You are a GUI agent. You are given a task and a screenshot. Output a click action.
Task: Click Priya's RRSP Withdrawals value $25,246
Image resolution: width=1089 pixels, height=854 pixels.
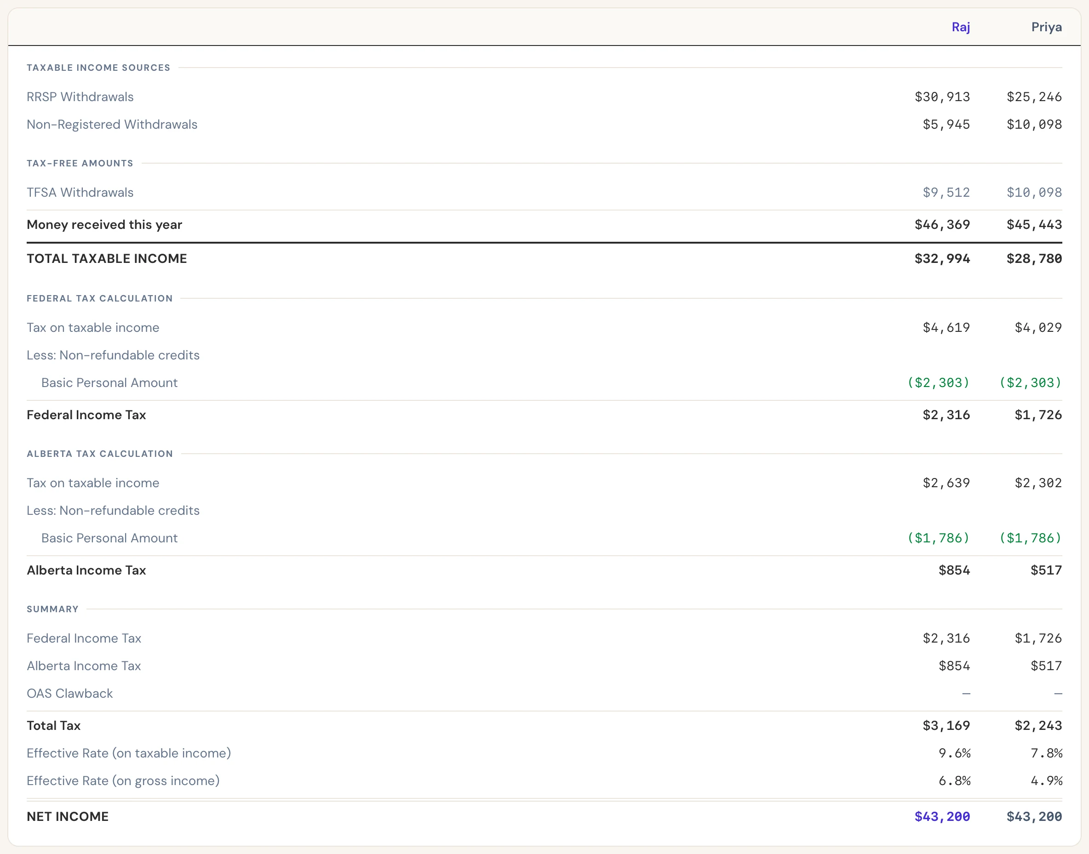[x=1034, y=97]
